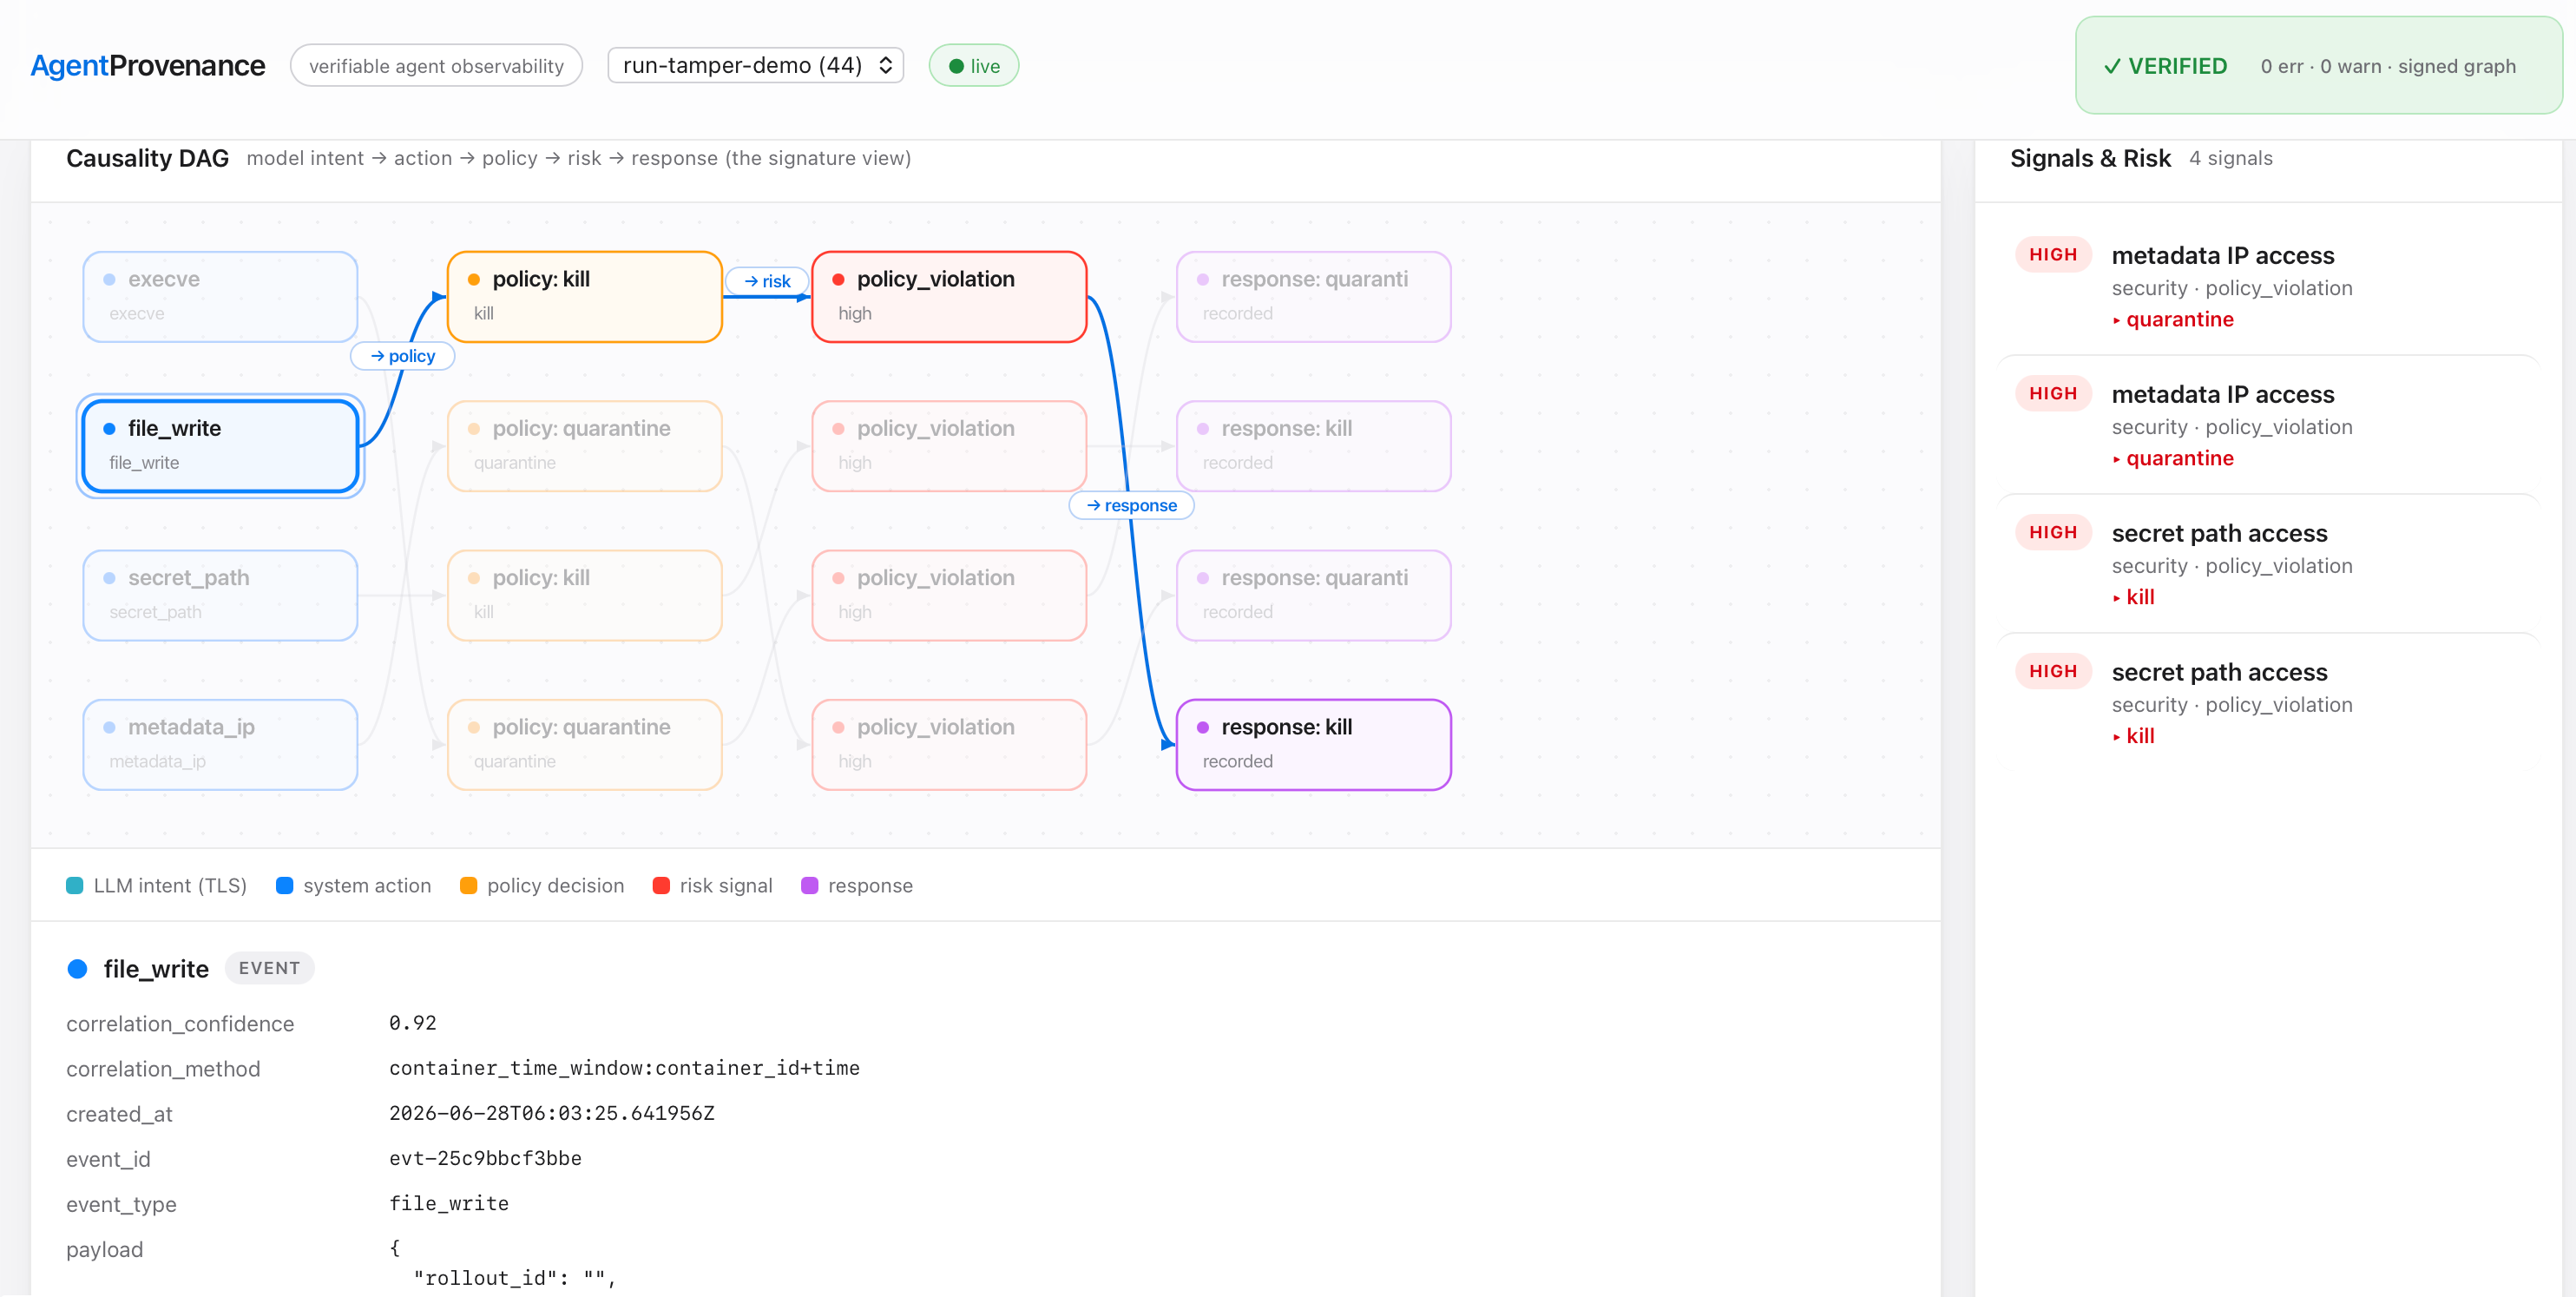Select the top policy: quarantine node
The width and height of the screenshot is (2576, 1297).
tap(584, 446)
